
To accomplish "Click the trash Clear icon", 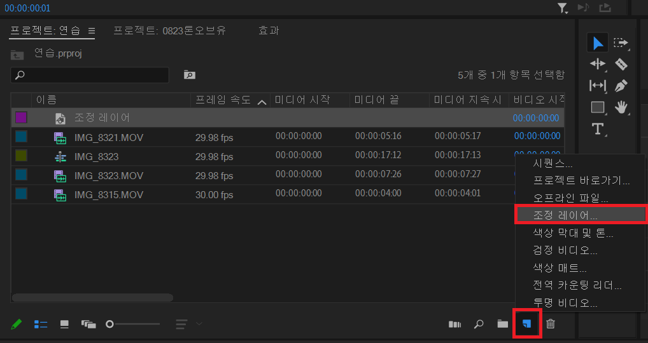I will pos(551,324).
